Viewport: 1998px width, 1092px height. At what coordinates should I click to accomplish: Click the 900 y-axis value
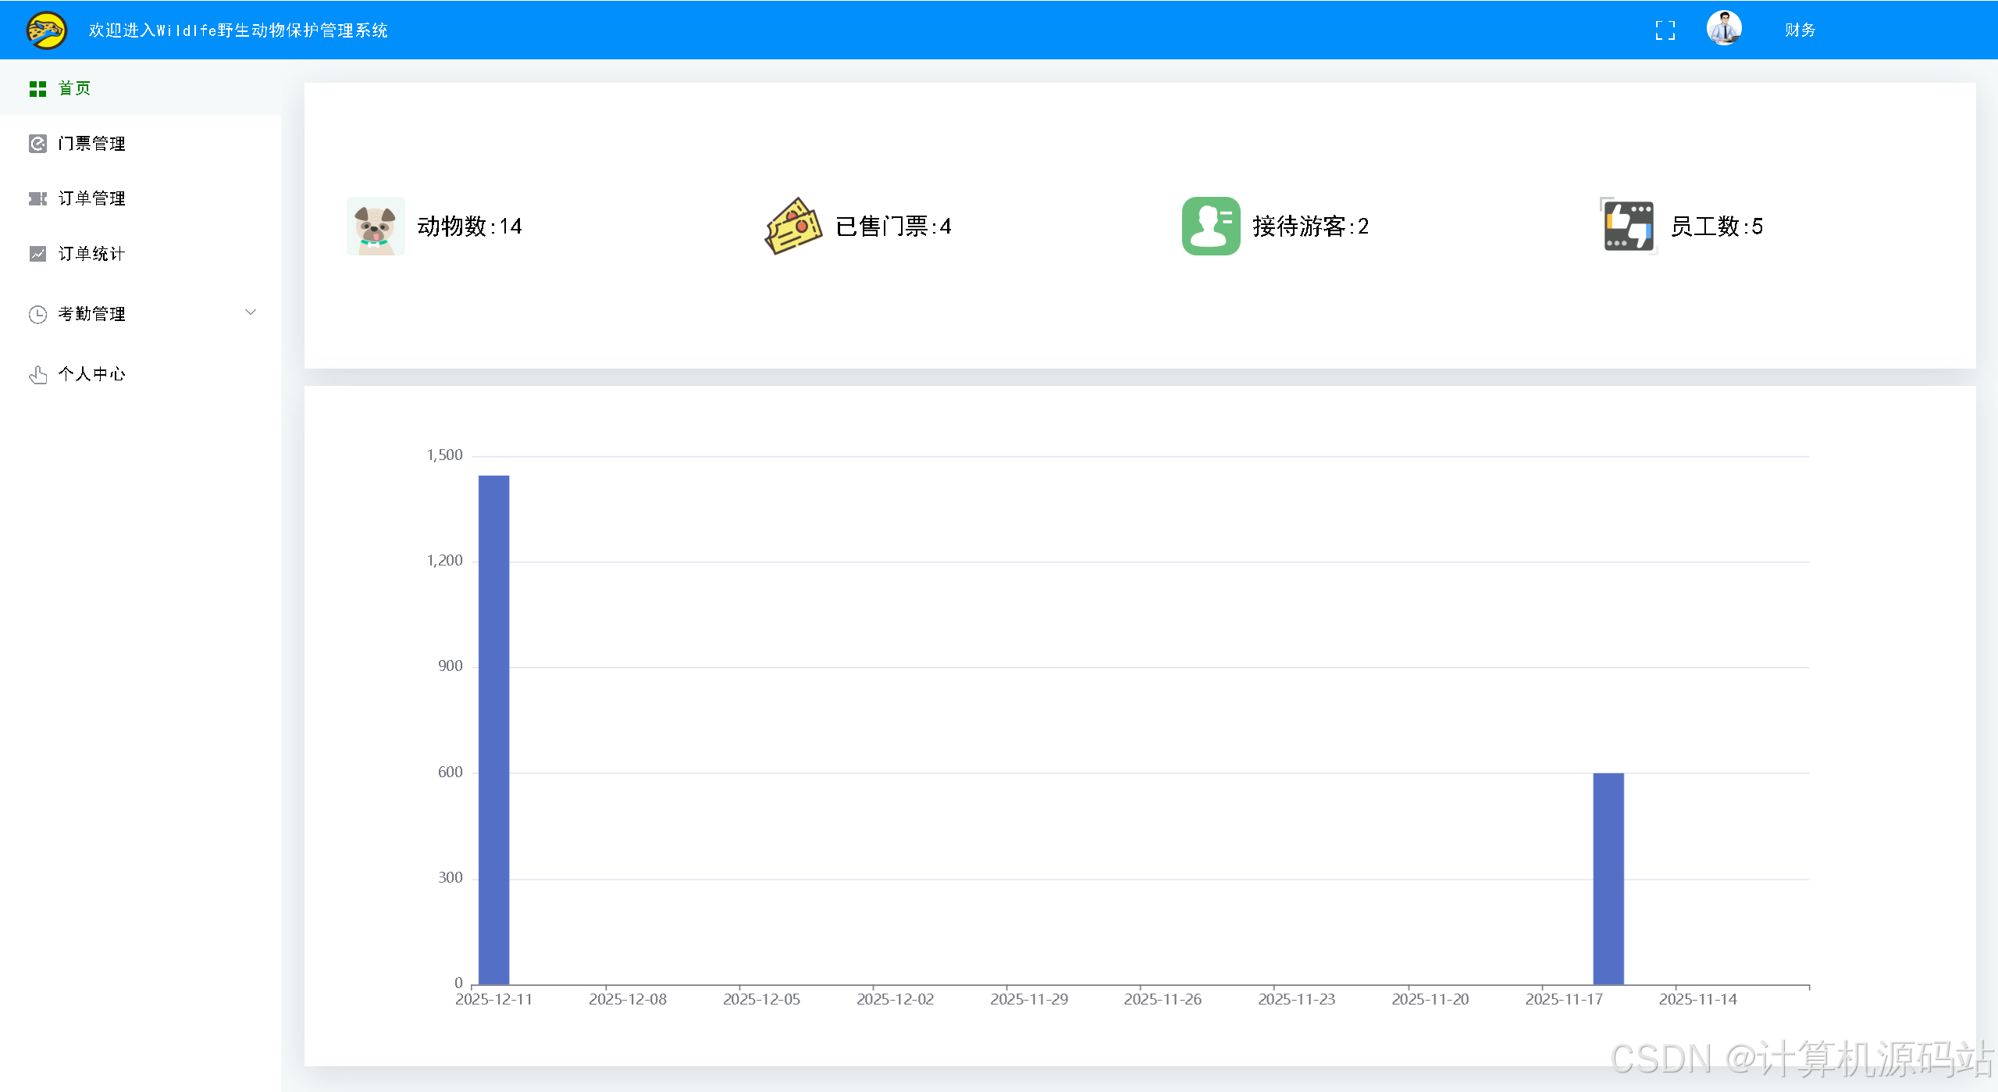tap(451, 666)
